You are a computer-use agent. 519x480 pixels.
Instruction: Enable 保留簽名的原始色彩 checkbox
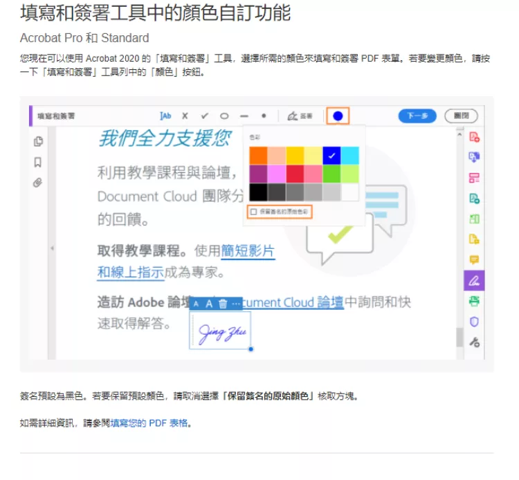[x=254, y=212]
